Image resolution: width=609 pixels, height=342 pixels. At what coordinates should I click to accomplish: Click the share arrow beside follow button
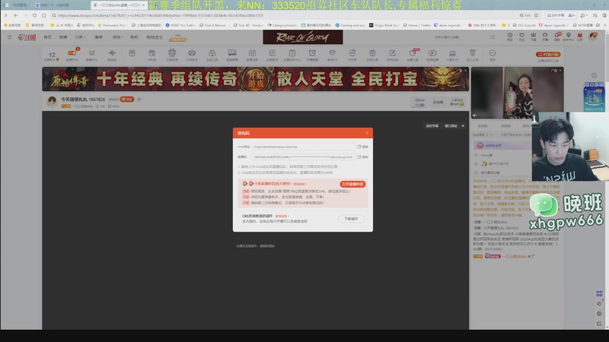click(139, 100)
